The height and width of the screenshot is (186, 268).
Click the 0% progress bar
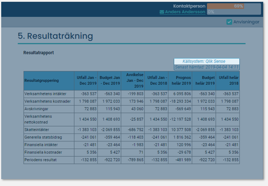click(x=234, y=12)
